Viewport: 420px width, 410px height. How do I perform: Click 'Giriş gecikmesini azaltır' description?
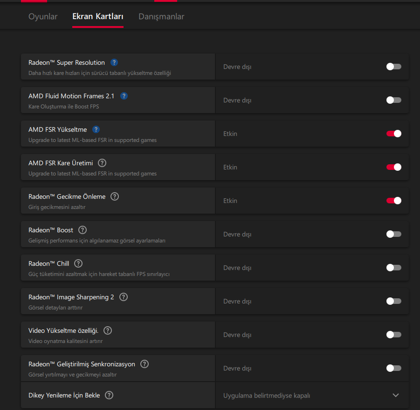pos(57,207)
